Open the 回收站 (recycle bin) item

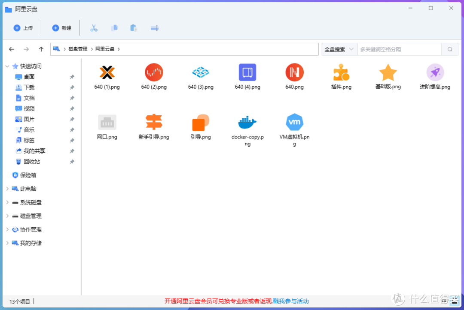[27, 162]
